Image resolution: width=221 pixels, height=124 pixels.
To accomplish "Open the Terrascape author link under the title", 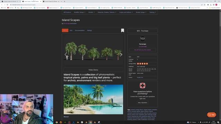I will pyautogui.click(x=67, y=23).
